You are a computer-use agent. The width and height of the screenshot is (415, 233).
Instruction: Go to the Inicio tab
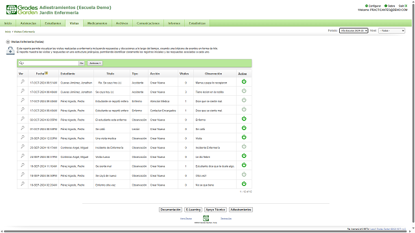[x=8, y=23]
